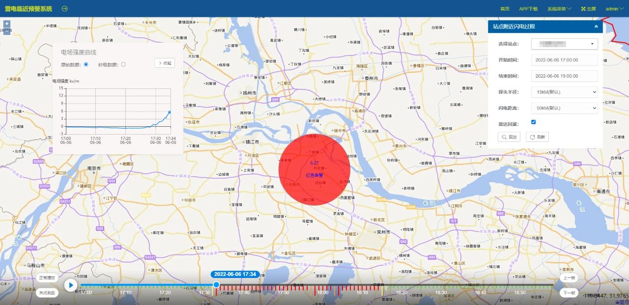Open the 系统菜单 menu

pyautogui.click(x=559, y=9)
